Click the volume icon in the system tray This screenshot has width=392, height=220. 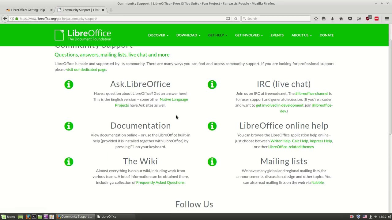(389, 217)
